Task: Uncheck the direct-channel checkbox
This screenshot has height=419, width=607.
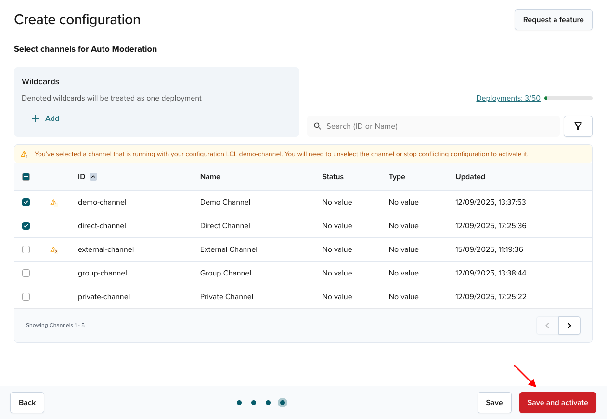Action: [x=26, y=225]
